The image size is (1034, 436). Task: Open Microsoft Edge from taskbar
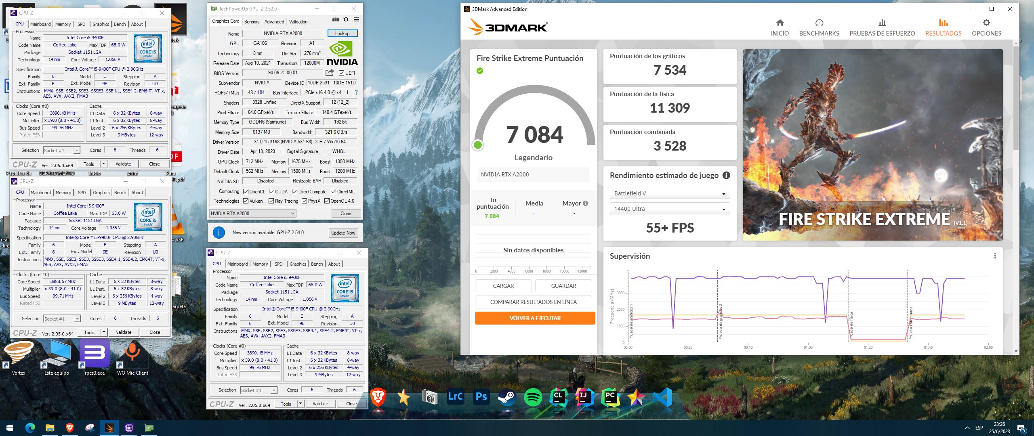pyautogui.click(x=30, y=428)
